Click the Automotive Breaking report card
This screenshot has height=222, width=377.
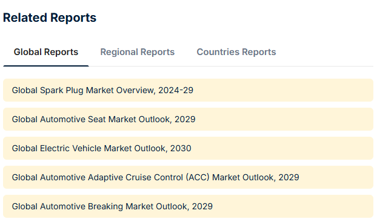[188, 206]
